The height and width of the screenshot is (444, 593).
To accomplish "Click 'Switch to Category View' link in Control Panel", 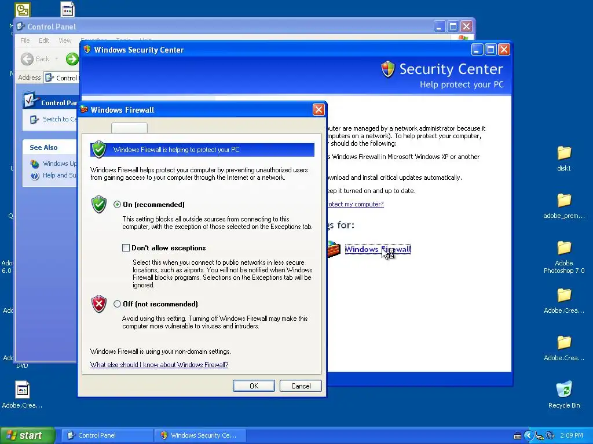I will pyautogui.click(x=60, y=119).
